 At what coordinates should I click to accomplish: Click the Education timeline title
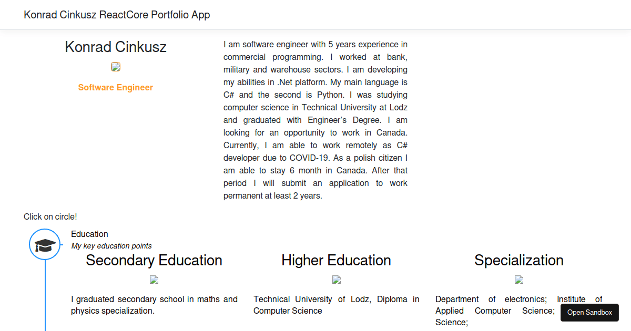pyautogui.click(x=89, y=234)
